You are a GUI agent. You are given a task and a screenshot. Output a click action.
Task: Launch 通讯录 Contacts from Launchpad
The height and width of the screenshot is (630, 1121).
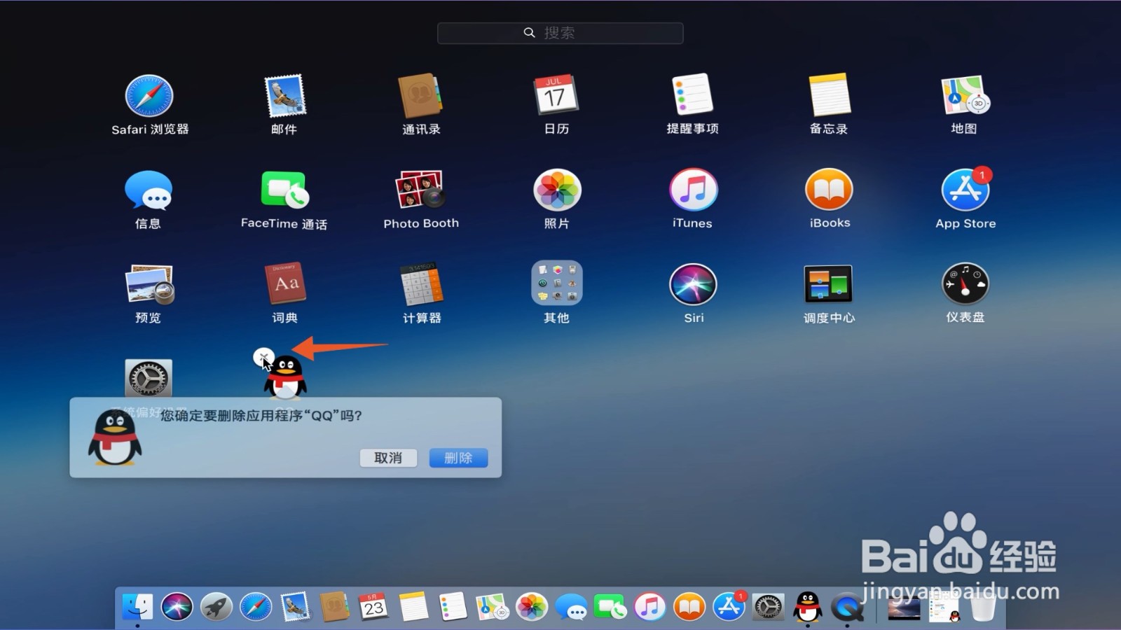click(420, 96)
